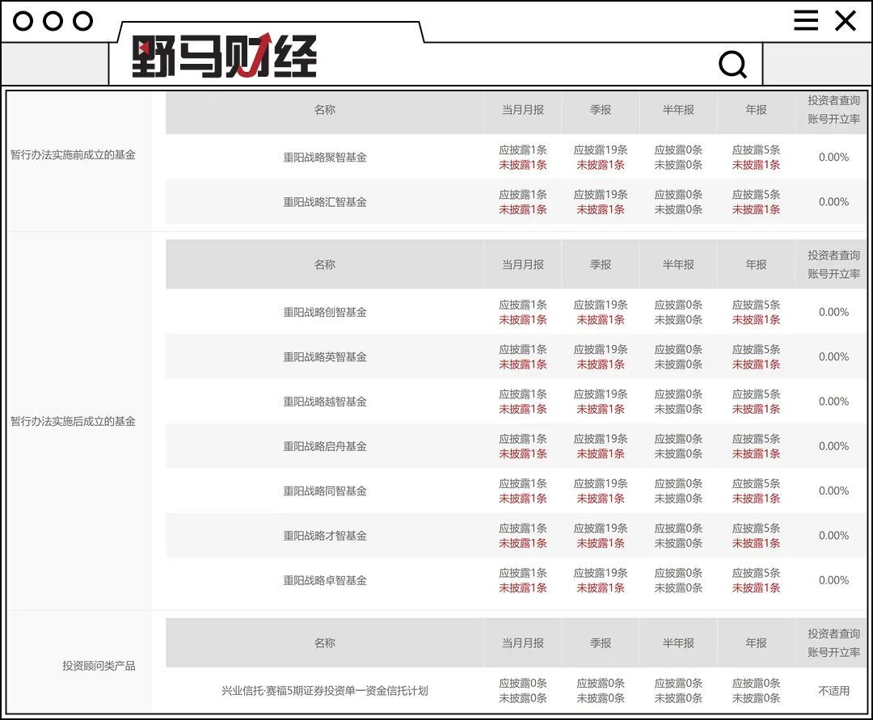Click 季报 header in second table
This screenshot has height=720, width=873.
(x=601, y=264)
